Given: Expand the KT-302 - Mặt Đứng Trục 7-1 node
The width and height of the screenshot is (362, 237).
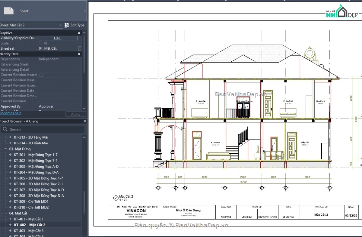Looking at the screenshot, I should (10, 161).
